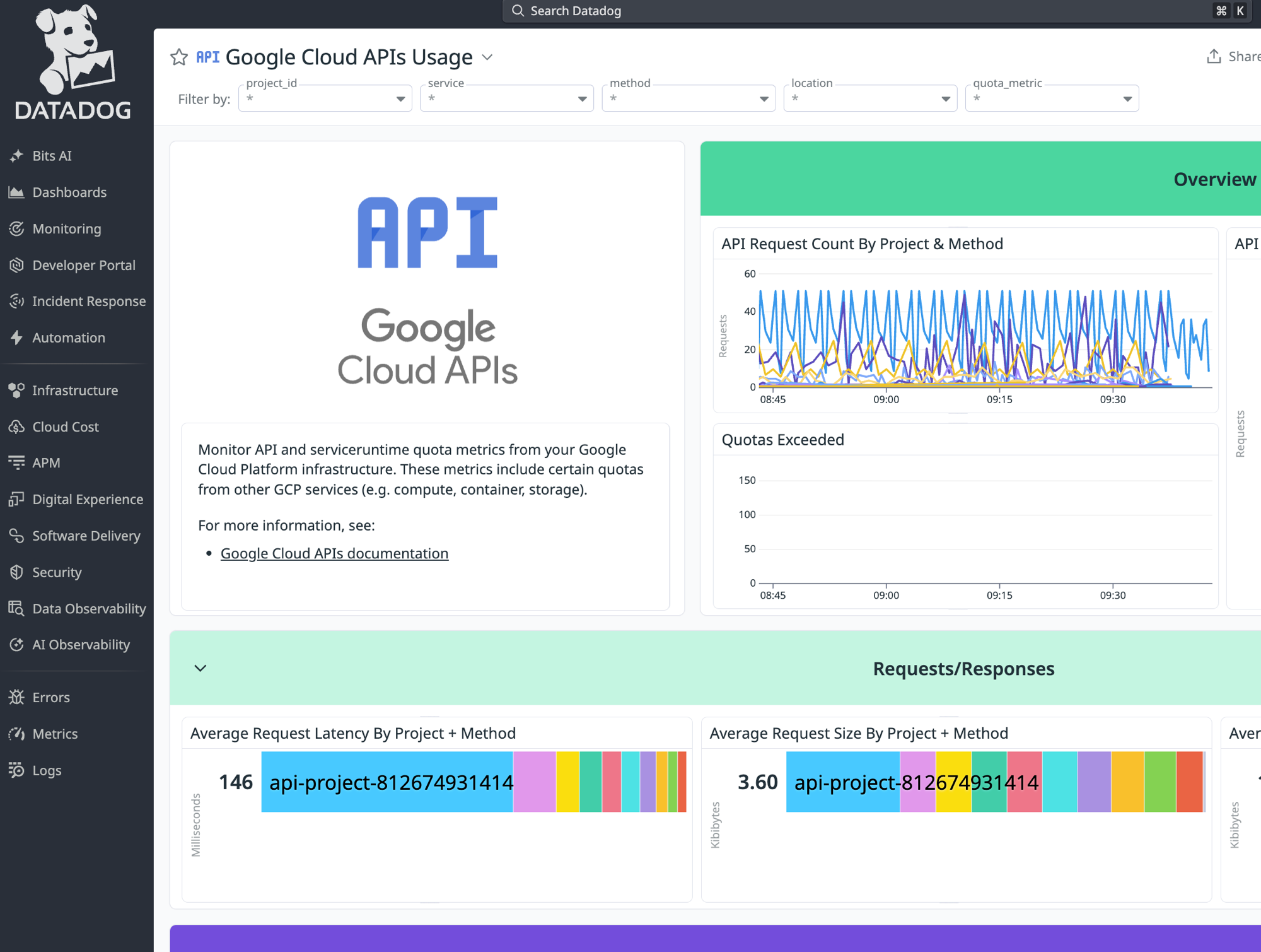1261x952 pixels.
Task: Click the Infrastructure hexagons icon
Action: tap(17, 391)
